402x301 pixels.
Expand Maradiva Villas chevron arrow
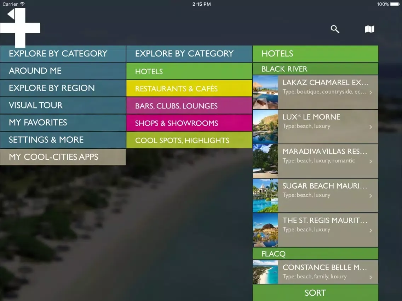(371, 161)
